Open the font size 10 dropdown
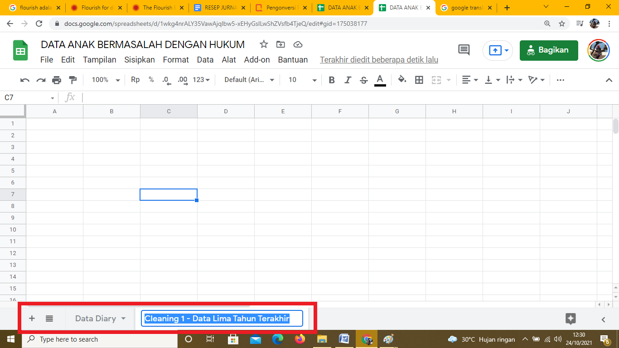The image size is (619, 348). click(x=302, y=80)
